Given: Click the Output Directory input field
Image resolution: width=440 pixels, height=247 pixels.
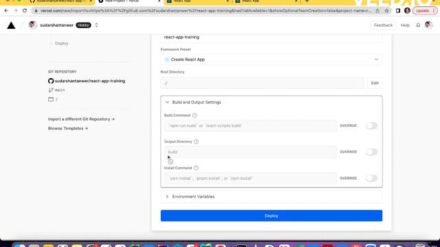Looking at the screenshot, I should point(250,152).
